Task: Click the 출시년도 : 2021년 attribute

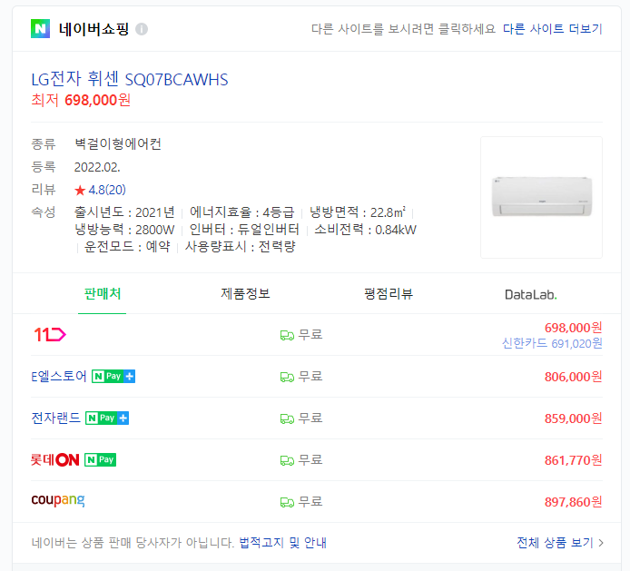Action: (124, 212)
